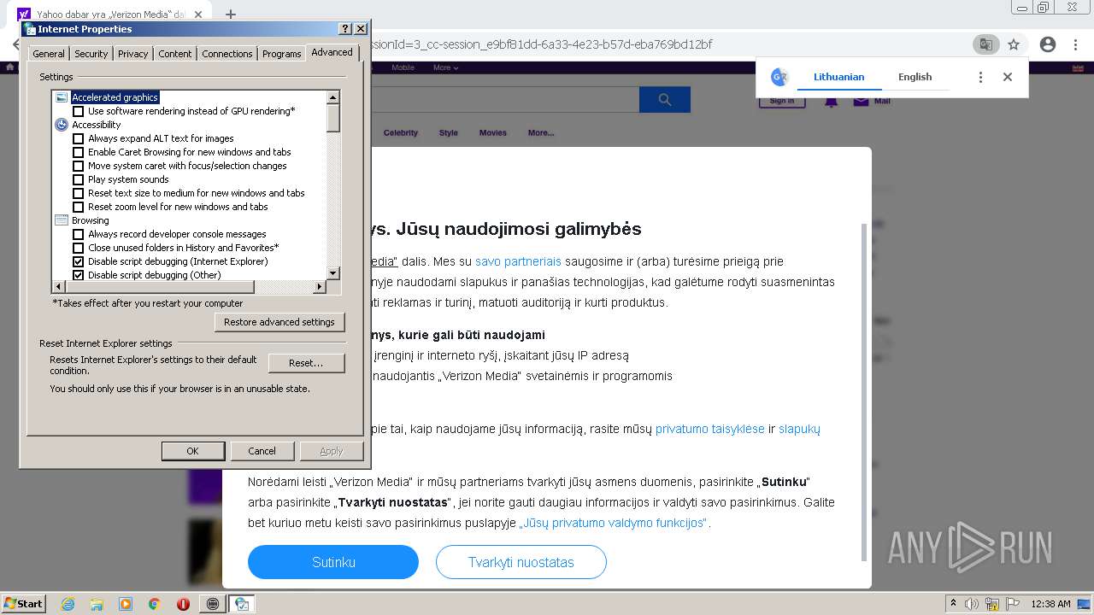1094x615 pixels.
Task: Open Jūsų privatumo valdymo funkcijos link
Action: point(614,523)
